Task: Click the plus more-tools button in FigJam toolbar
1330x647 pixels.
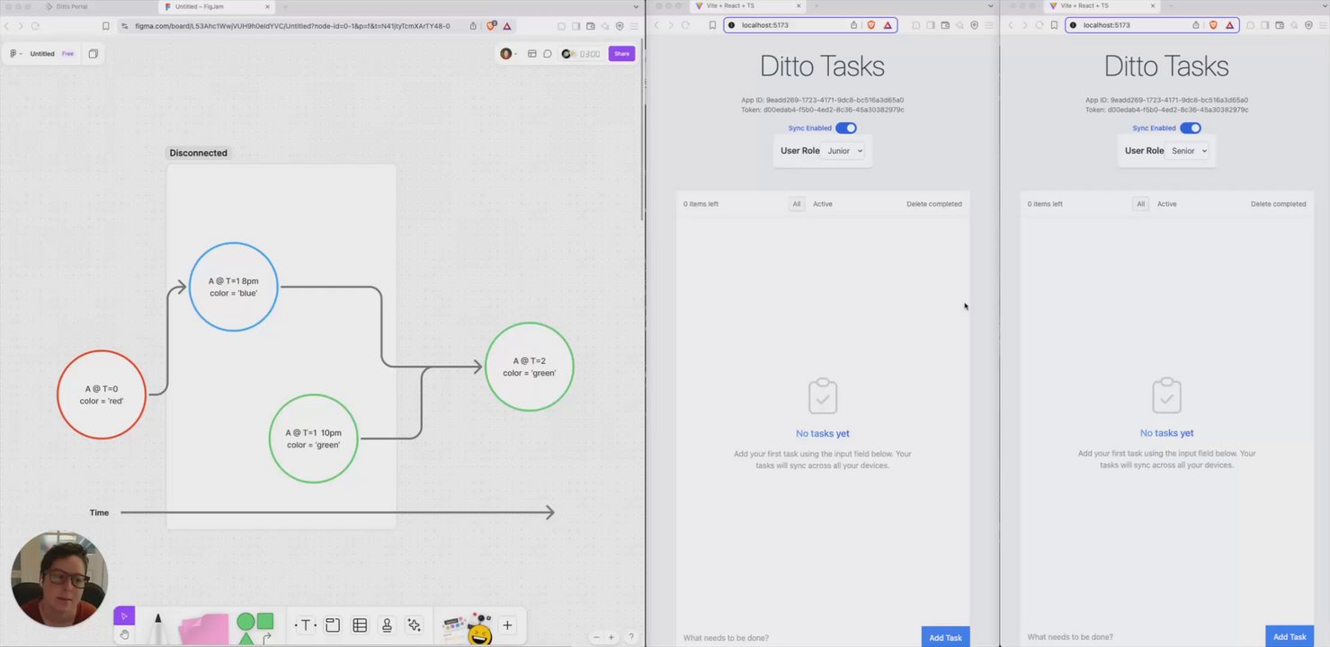Action: tap(507, 625)
